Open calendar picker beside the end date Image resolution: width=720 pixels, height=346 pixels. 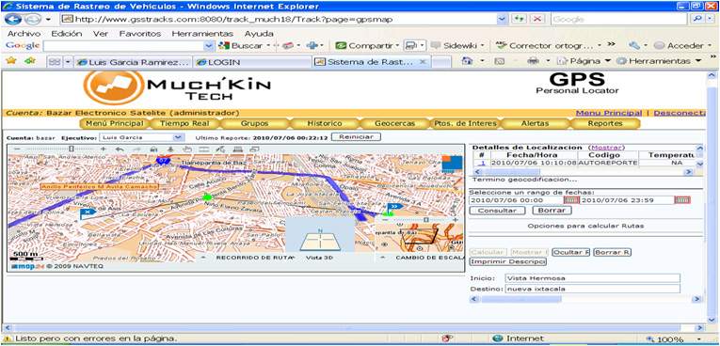coord(682,200)
